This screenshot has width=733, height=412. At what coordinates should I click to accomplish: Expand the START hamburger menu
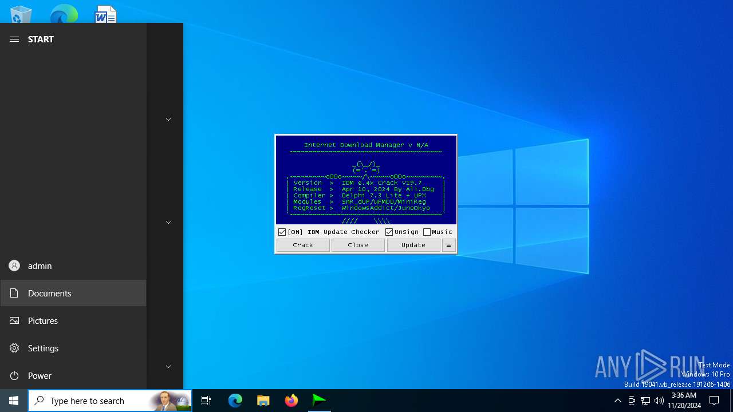14,39
